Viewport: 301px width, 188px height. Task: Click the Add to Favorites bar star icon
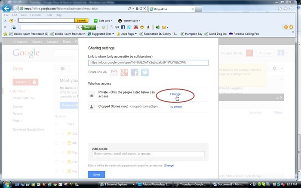pyautogui.click(x=5, y=34)
